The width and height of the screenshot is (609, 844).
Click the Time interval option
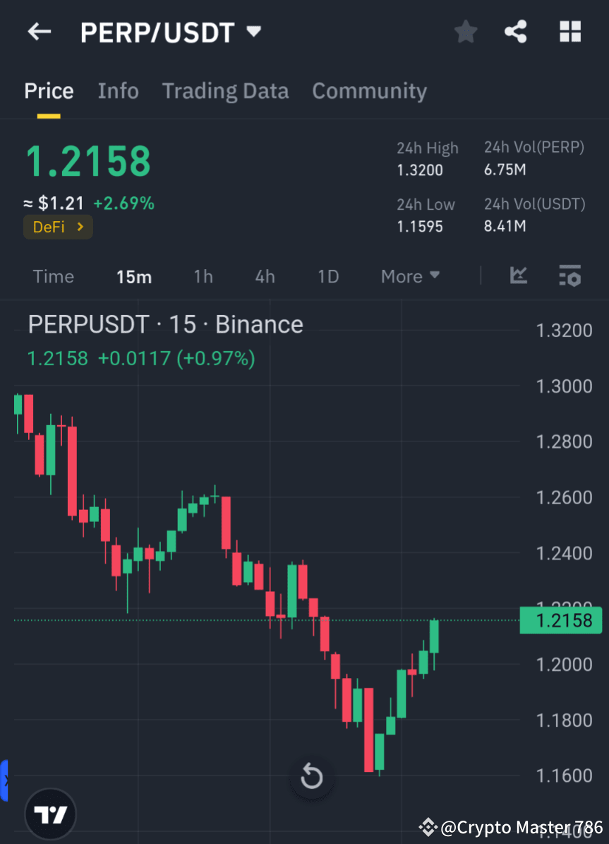(53, 276)
